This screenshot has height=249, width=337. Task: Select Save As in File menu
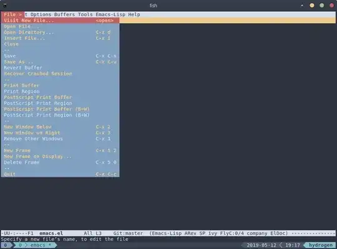point(60,62)
